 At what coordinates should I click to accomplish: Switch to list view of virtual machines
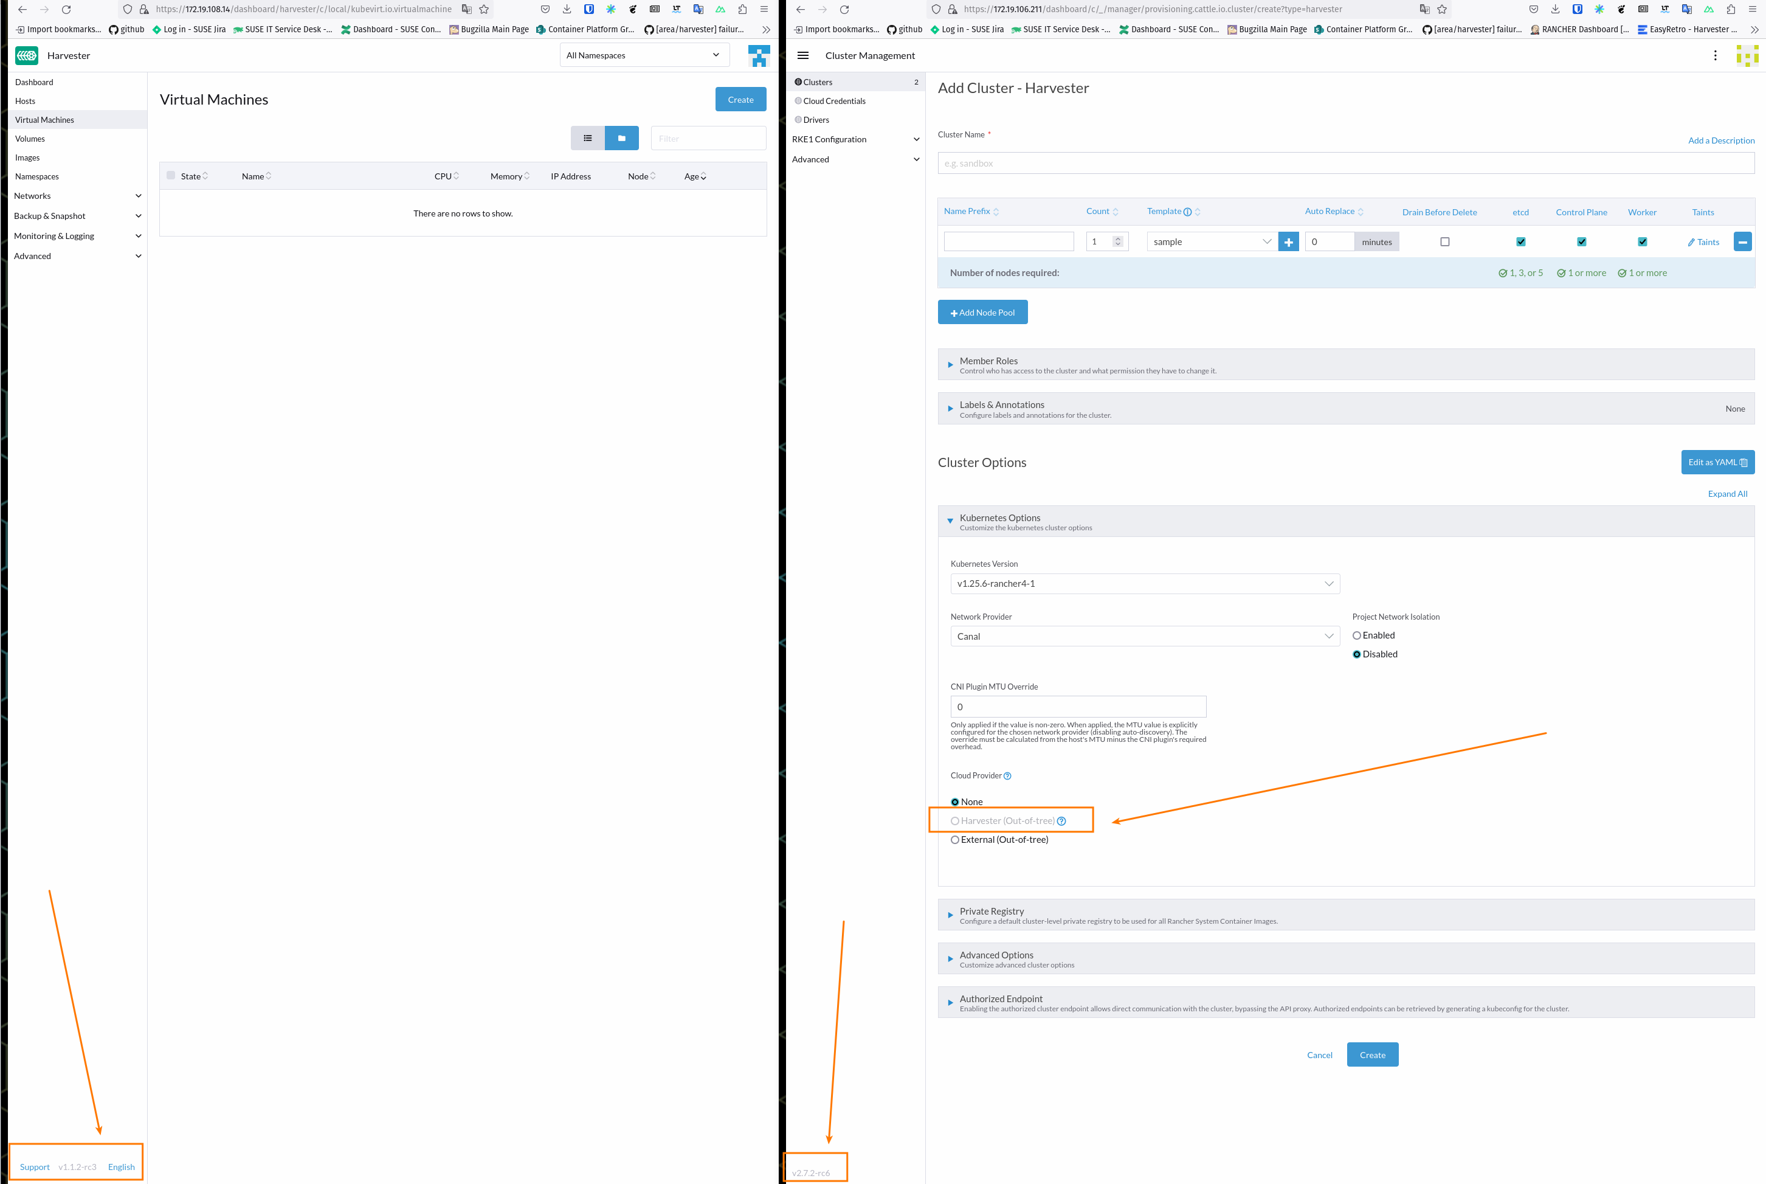point(588,138)
